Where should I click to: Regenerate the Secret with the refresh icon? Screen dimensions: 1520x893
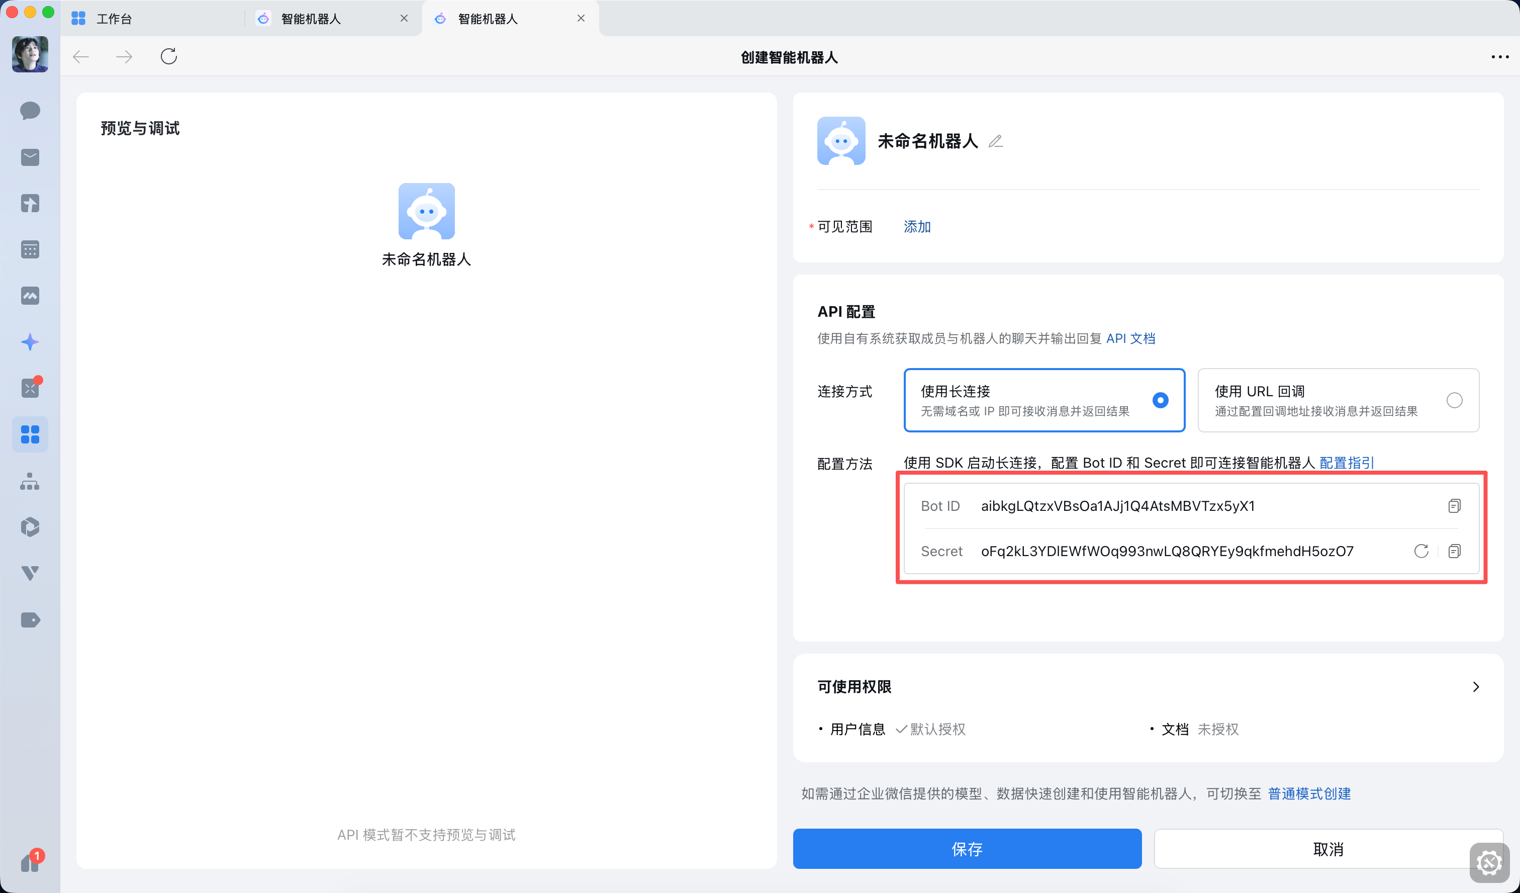pos(1421,550)
